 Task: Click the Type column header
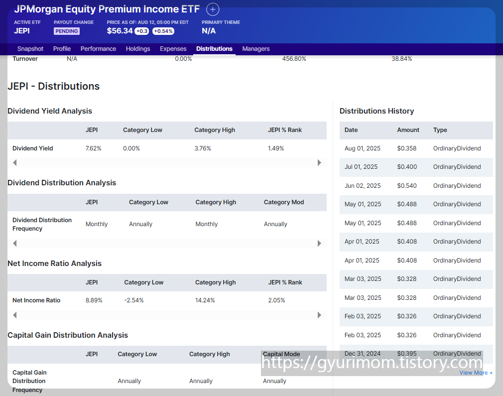440,130
